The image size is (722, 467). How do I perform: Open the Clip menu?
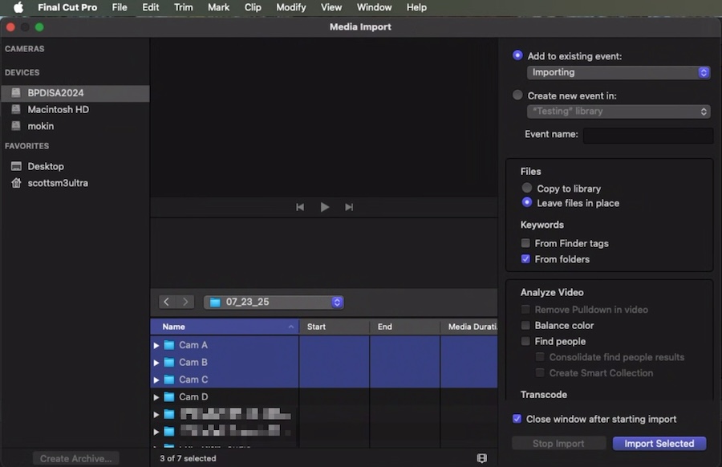click(x=253, y=7)
